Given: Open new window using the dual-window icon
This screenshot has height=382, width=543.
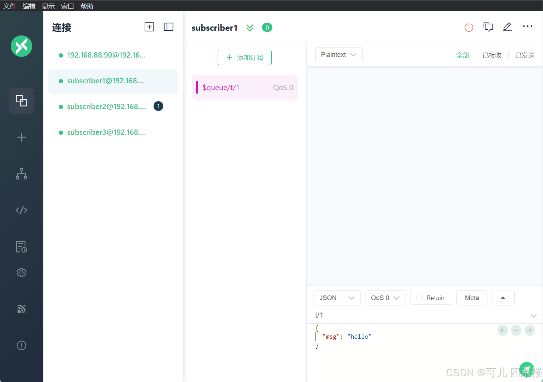Looking at the screenshot, I should point(488,27).
